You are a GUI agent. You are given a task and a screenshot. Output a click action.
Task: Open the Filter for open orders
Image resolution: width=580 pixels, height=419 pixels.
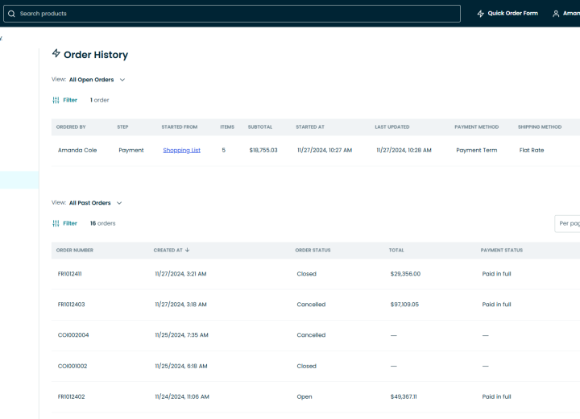(70, 100)
